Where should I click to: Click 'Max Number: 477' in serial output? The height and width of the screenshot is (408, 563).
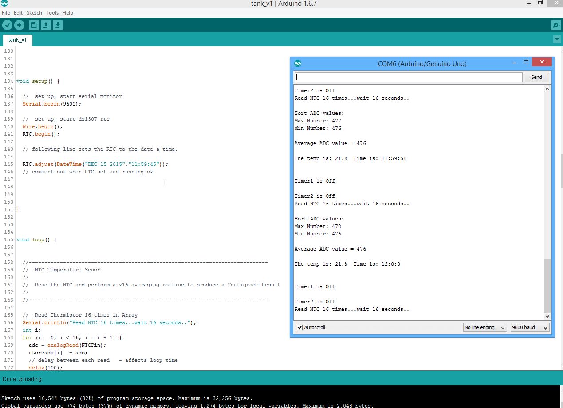tap(318, 121)
